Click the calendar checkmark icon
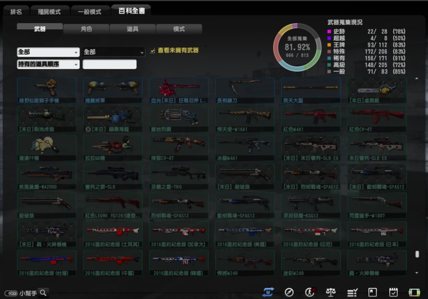The width and height of the screenshot is (428, 299). [x=393, y=293]
